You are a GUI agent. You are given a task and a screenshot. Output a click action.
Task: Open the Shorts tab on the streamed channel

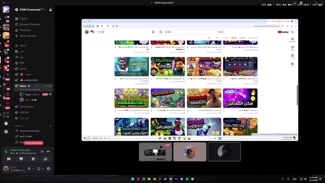(x=234, y=38)
